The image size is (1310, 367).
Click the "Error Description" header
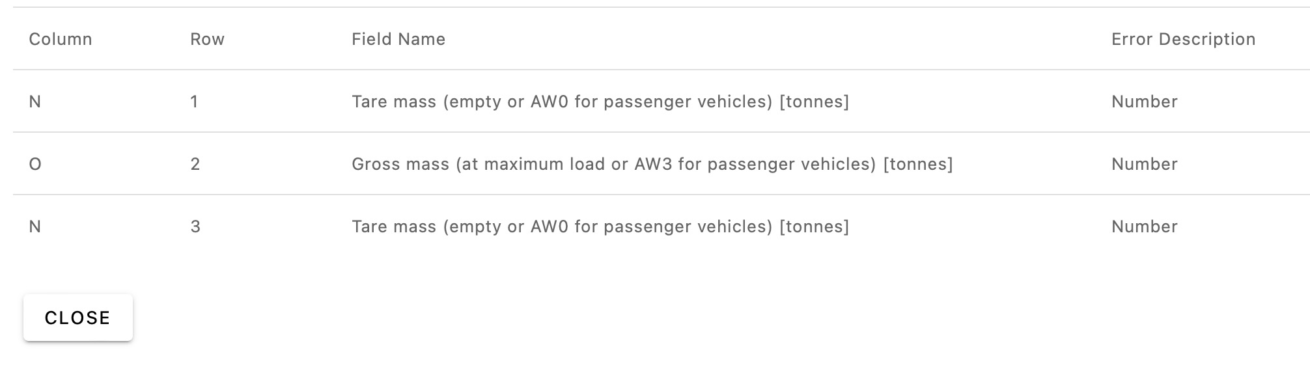pyautogui.click(x=1183, y=39)
